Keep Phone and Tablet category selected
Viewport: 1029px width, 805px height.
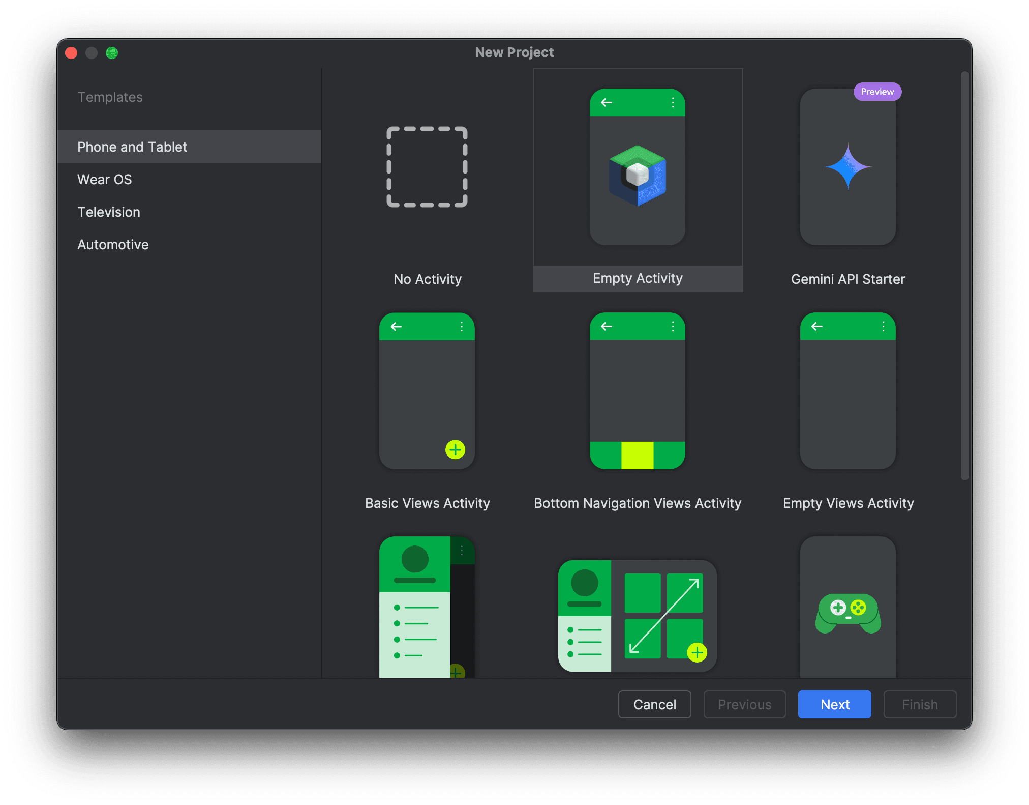132,147
